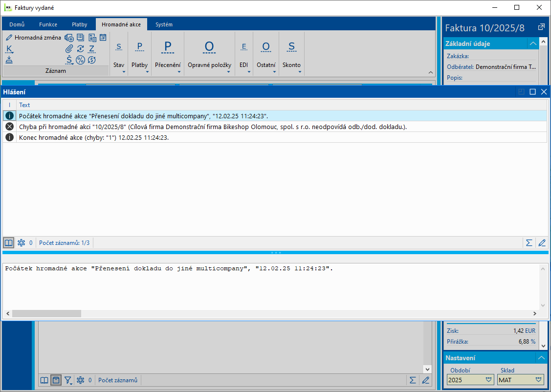Toggle the book view icon in Hlášení
Screen dimensions: 551x392
coord(8,243)
